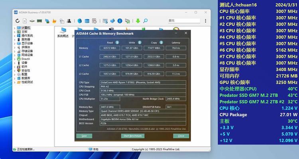Click the 查找 search field
The height and width of the screenshot is (159, 299).
click(x=184, y=21)
